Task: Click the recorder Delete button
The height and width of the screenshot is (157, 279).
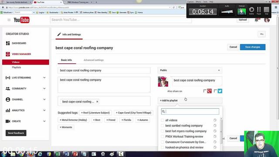Action: (x=252, y=10)
